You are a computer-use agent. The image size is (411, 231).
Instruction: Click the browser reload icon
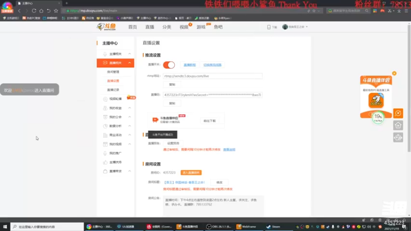[x=34, y=11]
